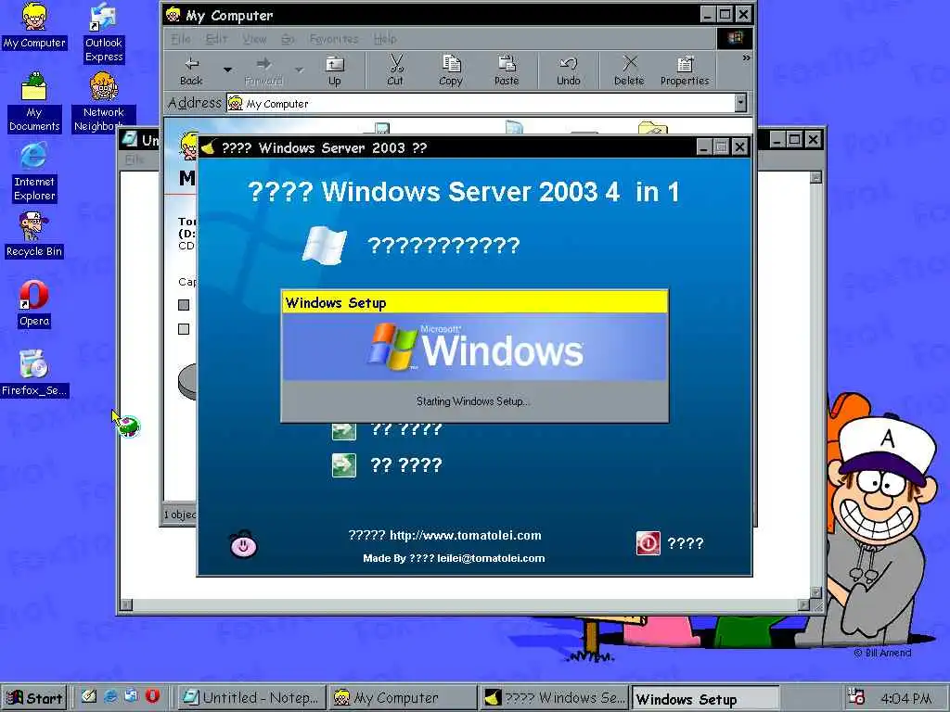Screen dimensions: 950x712
Task: Click the Delete toolbar icon
Action: (630, 70)
